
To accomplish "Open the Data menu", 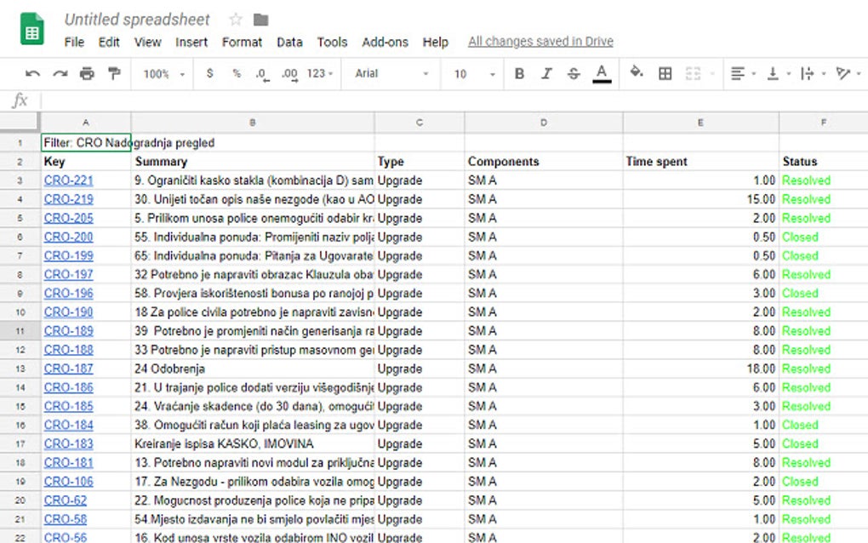I will click(x=289, y=42).
